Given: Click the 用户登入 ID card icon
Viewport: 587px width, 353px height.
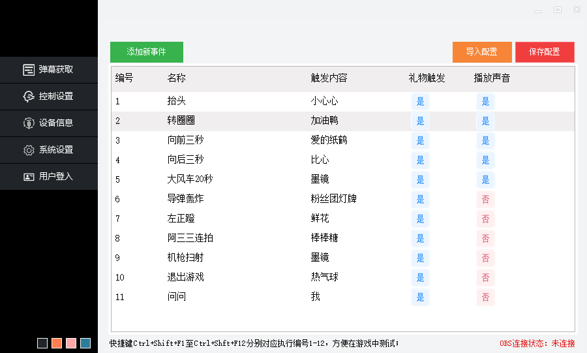Looking at the screenshot, I should click(x=29, y=177).
